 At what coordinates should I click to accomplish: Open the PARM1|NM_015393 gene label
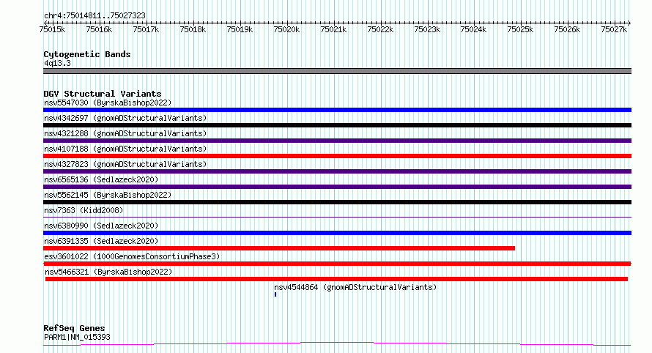[x=78, y=337]
